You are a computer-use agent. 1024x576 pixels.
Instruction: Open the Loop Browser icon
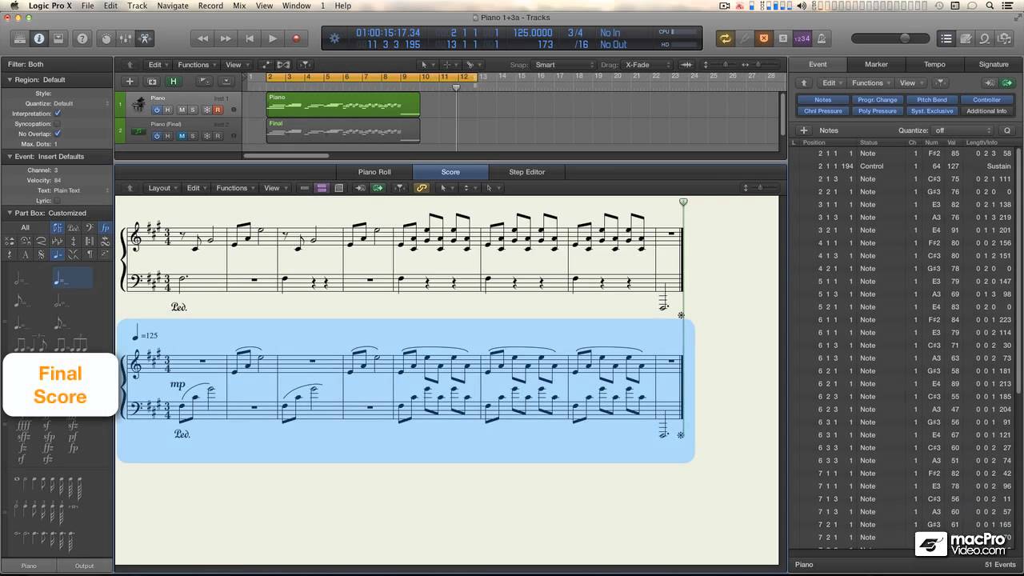[985, 38]
